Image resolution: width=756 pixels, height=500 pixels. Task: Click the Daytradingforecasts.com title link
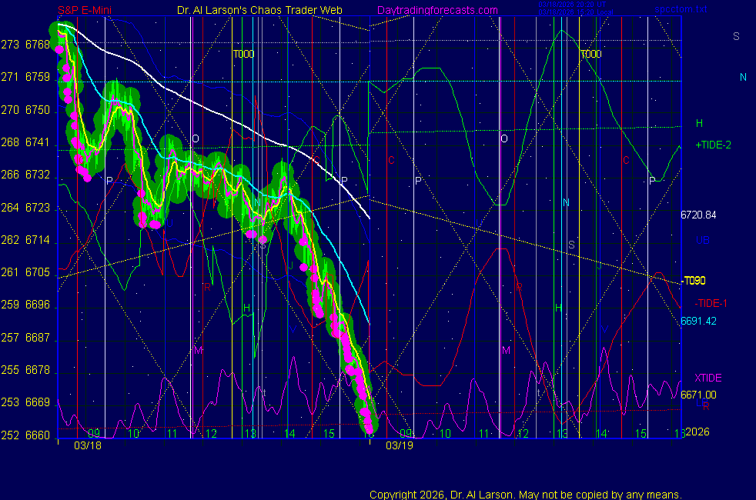tap(437, 10)
